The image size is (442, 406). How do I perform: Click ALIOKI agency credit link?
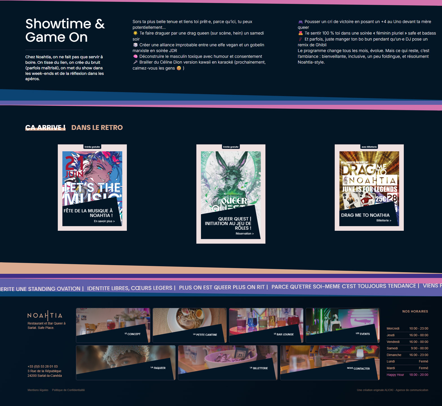coord(392,390)
